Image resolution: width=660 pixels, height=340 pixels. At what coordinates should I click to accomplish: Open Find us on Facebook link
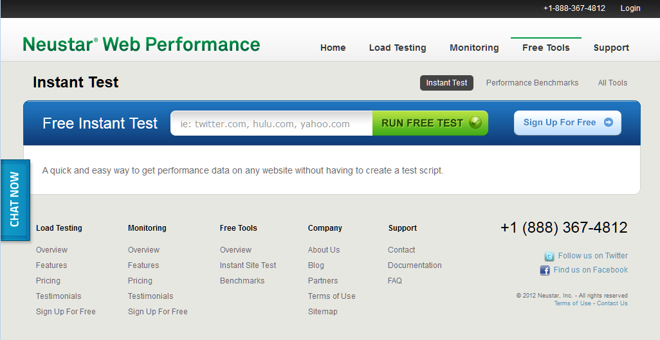click(x=591, y=270)
